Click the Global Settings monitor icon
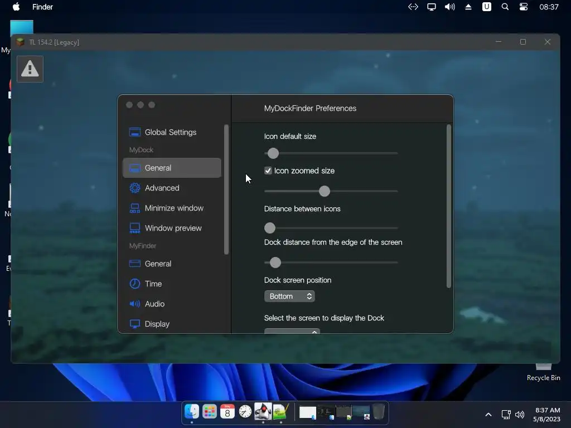Viewport: 571px width, 428px height. (x=135, y=132)
